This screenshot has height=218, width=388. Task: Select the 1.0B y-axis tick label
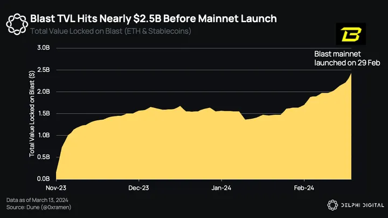44,135
